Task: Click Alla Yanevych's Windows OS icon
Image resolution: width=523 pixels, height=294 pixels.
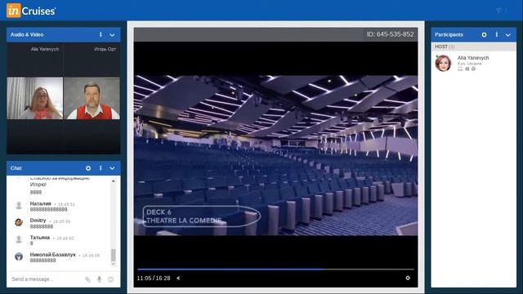Action: (x=467, y=69)
